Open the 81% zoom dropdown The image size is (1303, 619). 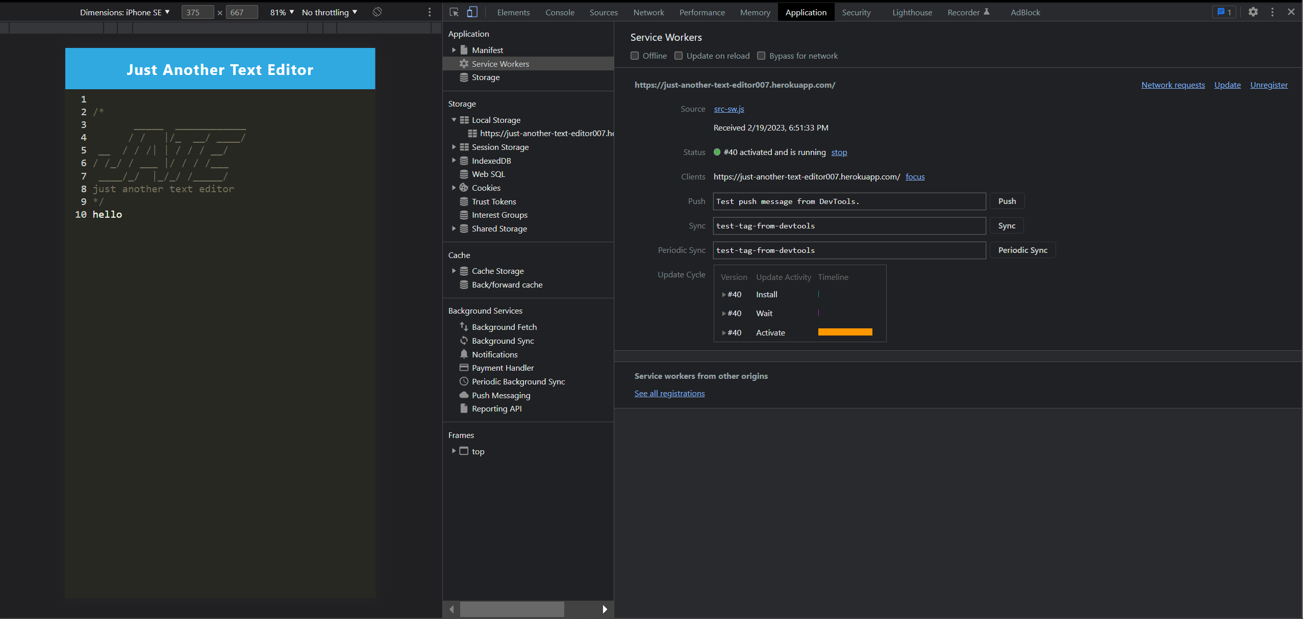tap(282, 12)
